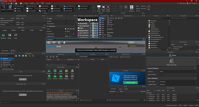Click the Game Explorer ribbon item

tap(19, 6)
